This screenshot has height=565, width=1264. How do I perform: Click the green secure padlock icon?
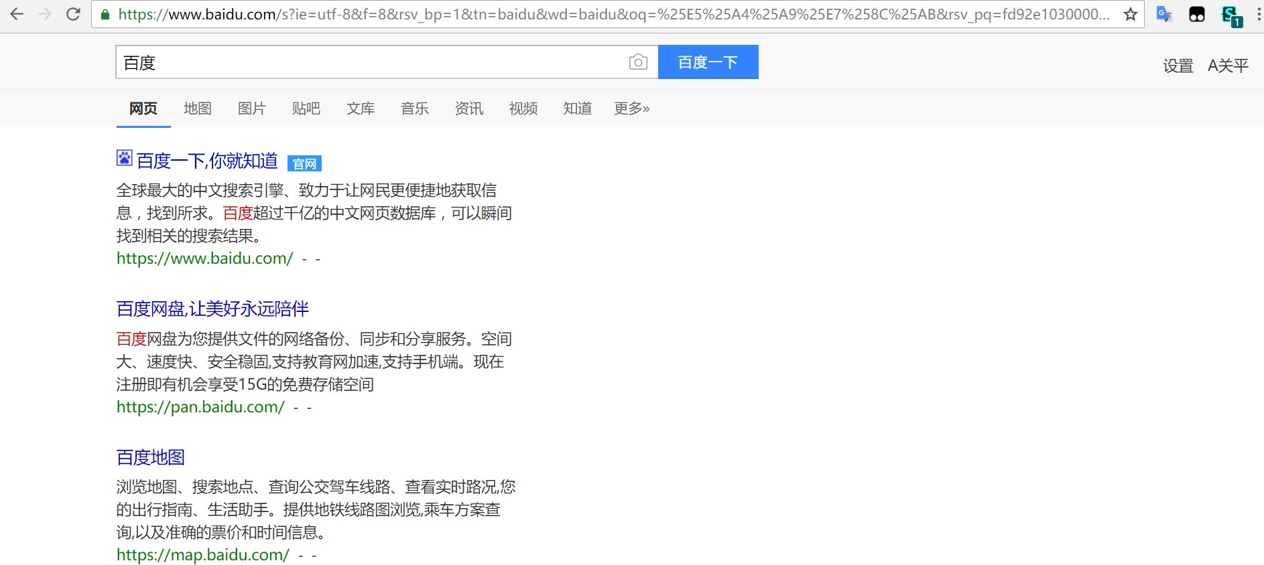105,14
